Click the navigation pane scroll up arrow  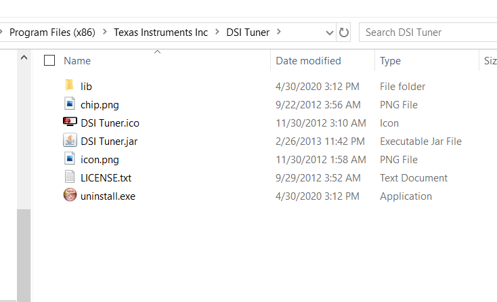[x=24, y=58]
